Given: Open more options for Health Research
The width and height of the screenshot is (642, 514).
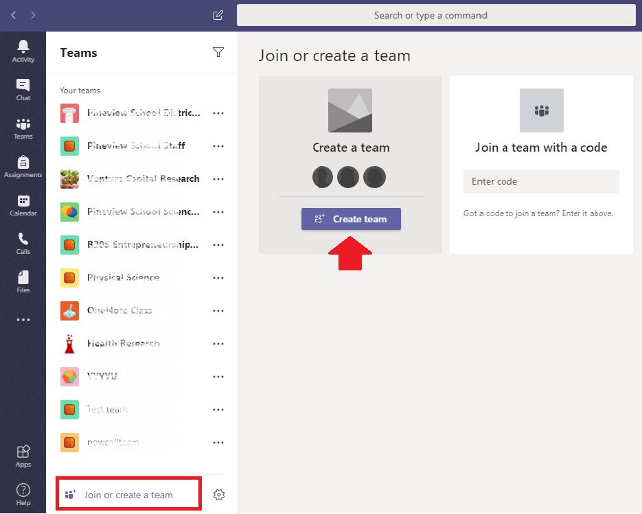Looking at the screenshot, I should [x=218, y=344].
